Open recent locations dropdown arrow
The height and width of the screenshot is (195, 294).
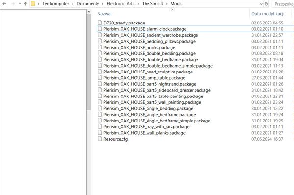(20, 4)
